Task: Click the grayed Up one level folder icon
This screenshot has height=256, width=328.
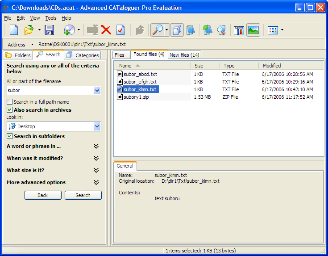Action: click(140, 30)
